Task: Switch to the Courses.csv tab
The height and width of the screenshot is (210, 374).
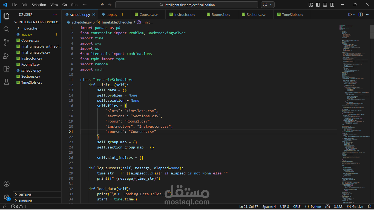Action: pos(148,14)
